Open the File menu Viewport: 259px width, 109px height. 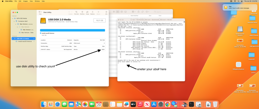tap(16, 1)
